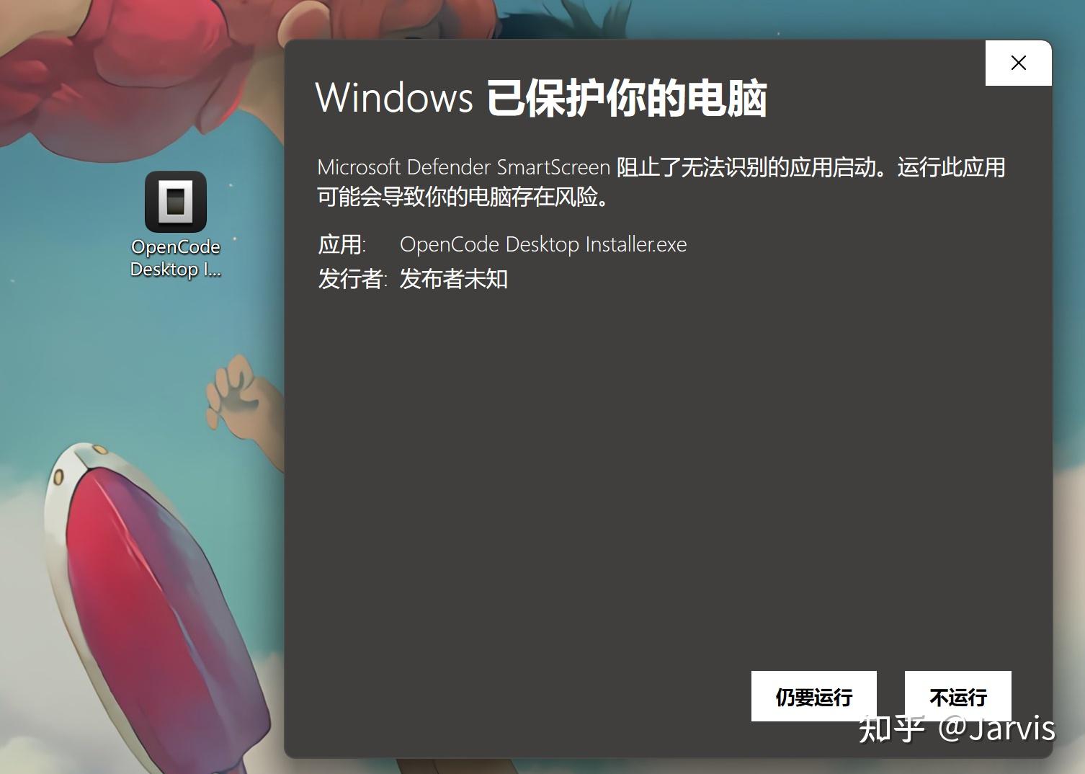Select the OpenCode Desktop Installer desktop icon
The width and height of the screenshot is (1085, 774).
[176, 202]
